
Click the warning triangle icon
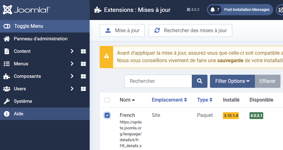[107, 56]
